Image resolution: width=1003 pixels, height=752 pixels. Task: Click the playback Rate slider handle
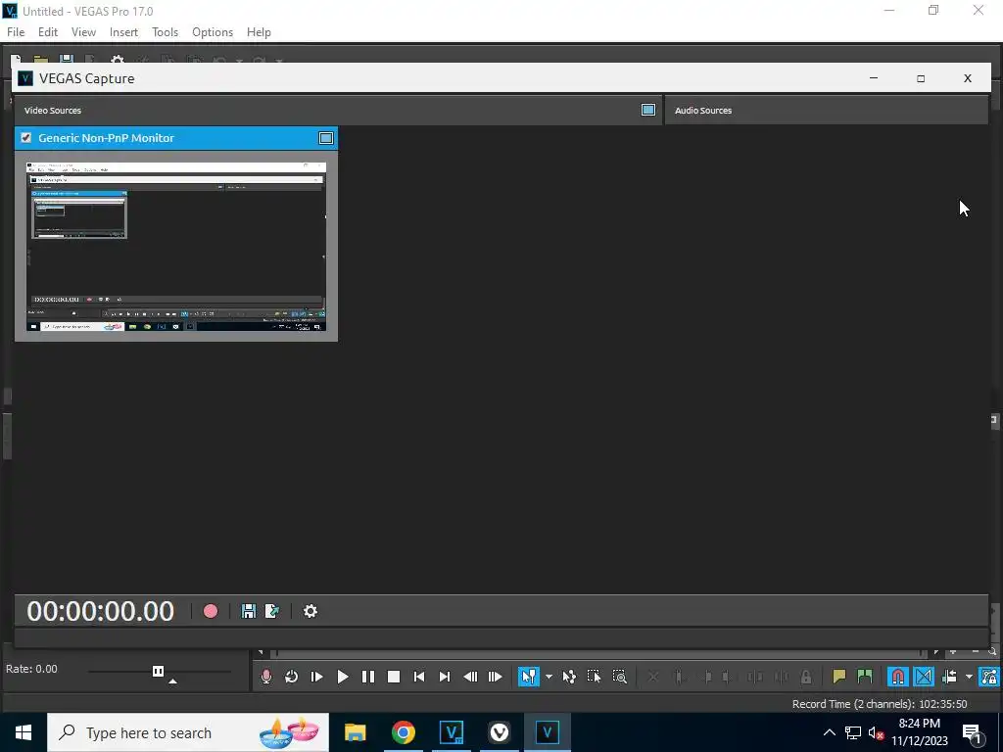158,671
